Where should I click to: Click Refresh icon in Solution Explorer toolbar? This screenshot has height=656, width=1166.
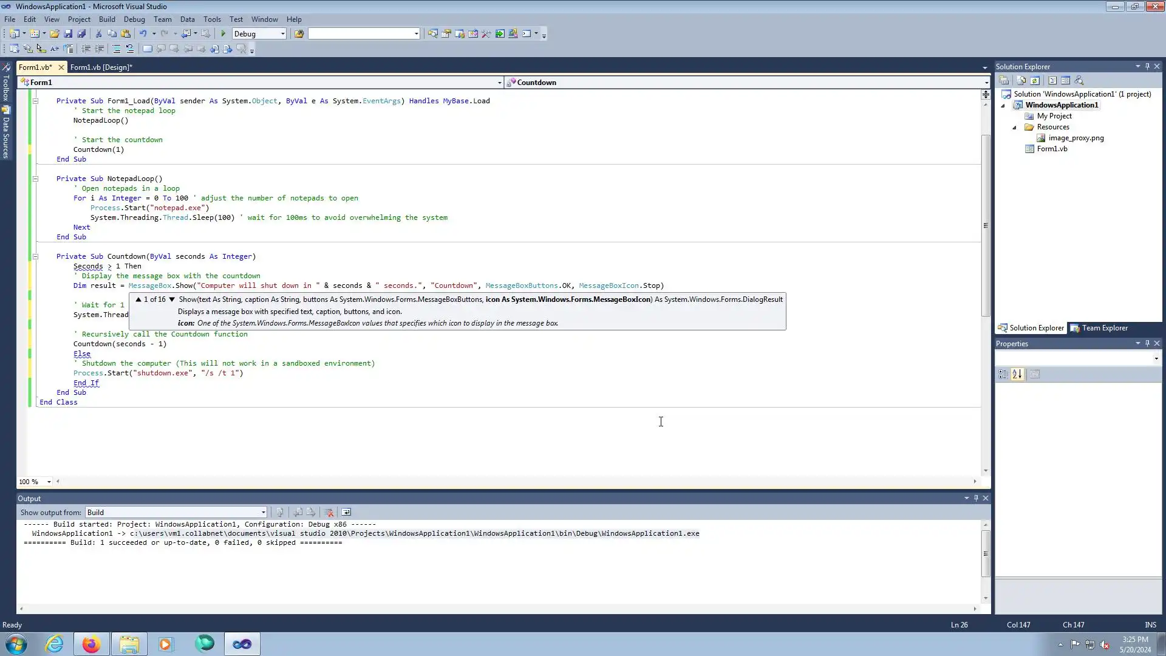click(1035, 81)
